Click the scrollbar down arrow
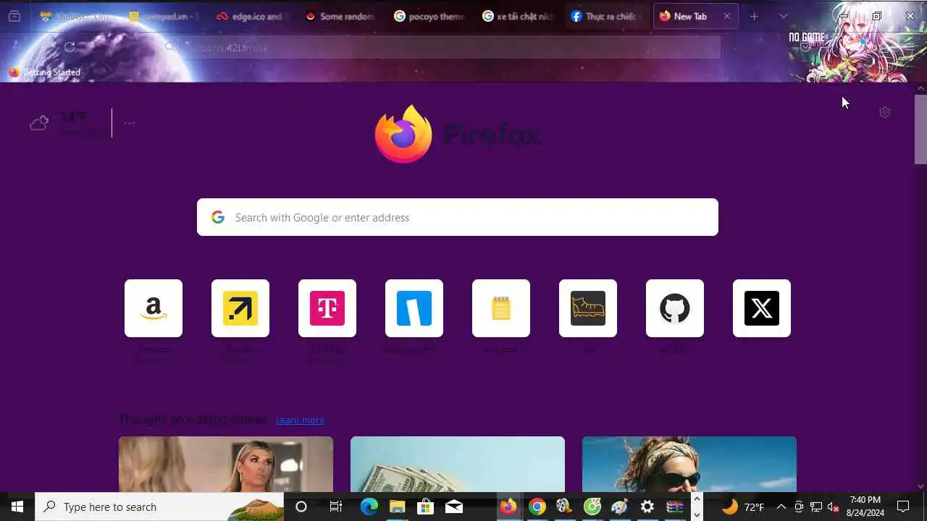The height and width of the screenshot is (521, 927). click(920, 486)
